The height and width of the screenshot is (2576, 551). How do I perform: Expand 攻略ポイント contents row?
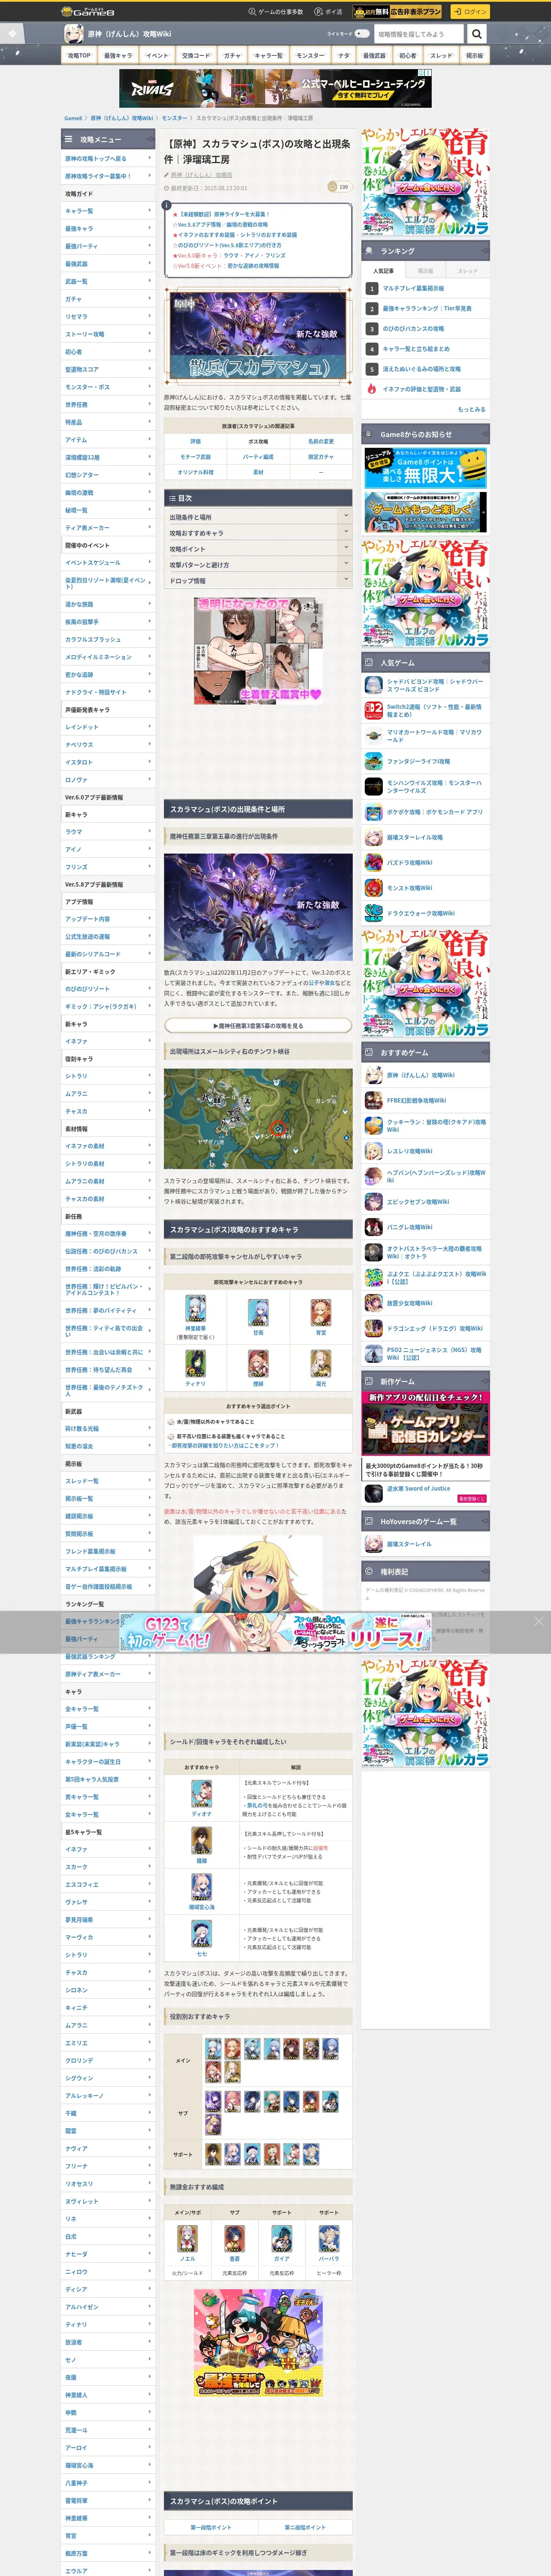tap(258, 549)
